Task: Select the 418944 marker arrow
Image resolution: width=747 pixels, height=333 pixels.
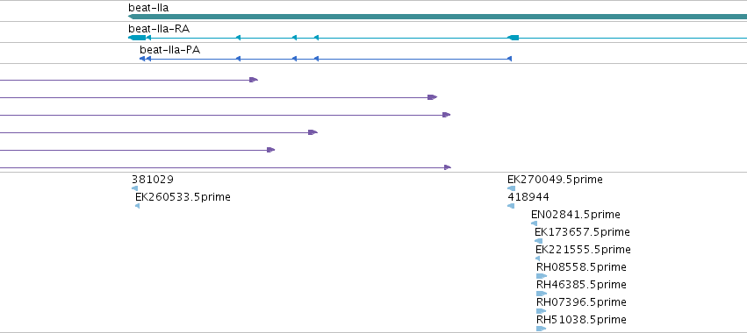Action: click(x=511, y=206)
